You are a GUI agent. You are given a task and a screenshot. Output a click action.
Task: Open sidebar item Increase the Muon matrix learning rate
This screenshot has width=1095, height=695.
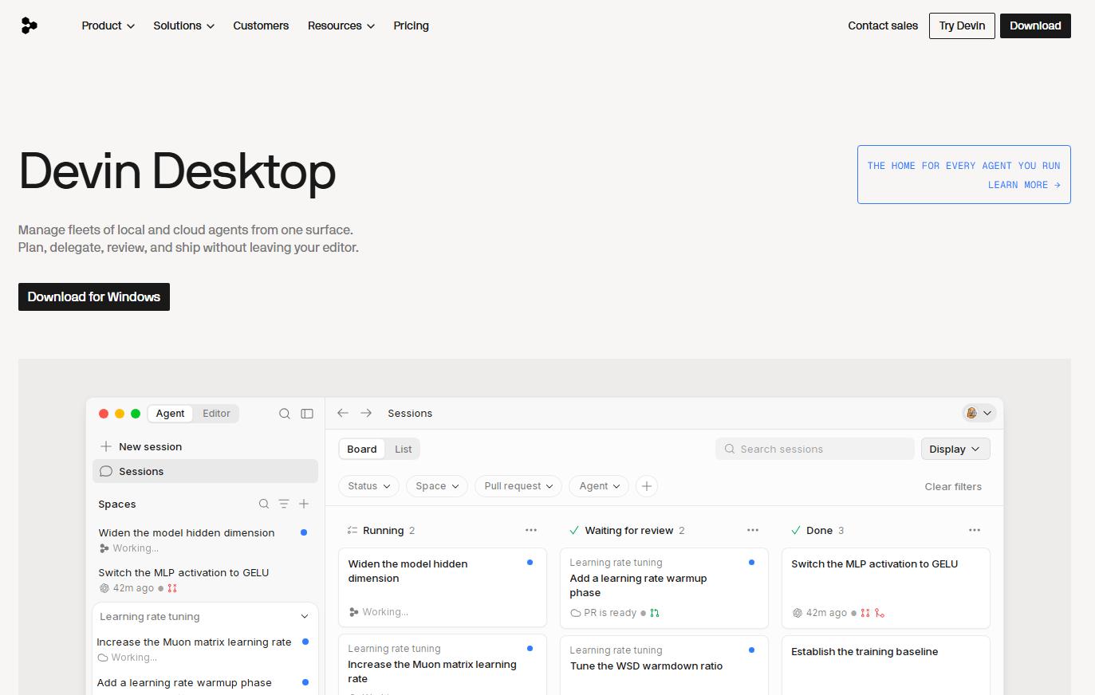tap(205, 649)
